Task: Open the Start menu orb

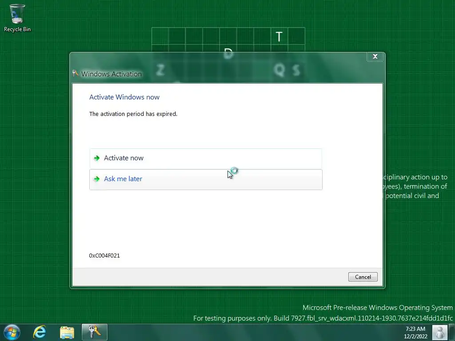Action: pyautogui.click(x=12, y=332)
